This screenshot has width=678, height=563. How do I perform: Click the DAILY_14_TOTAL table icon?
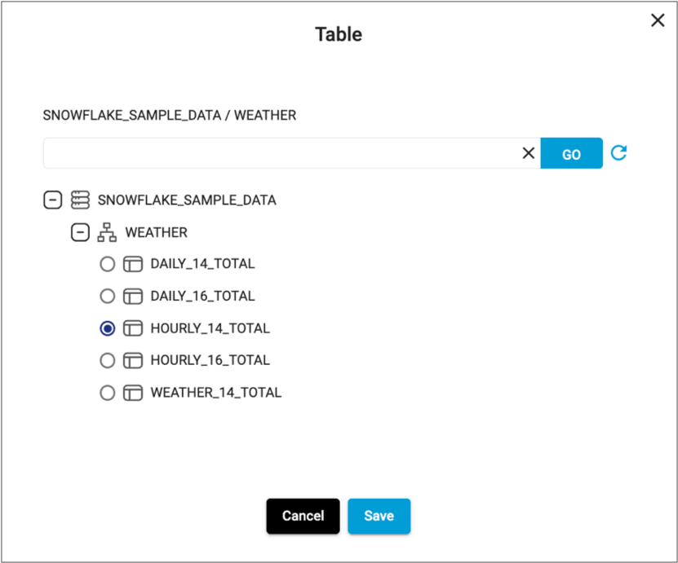133,264
